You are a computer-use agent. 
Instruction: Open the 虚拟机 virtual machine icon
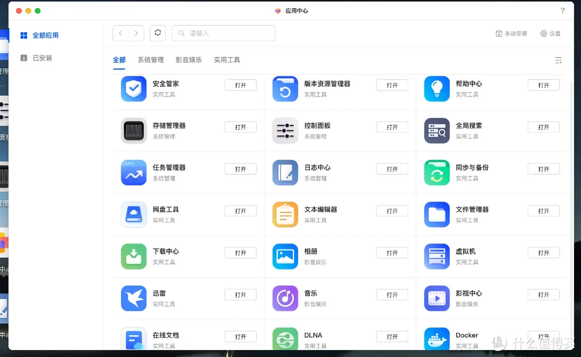(x=436, y=256)
